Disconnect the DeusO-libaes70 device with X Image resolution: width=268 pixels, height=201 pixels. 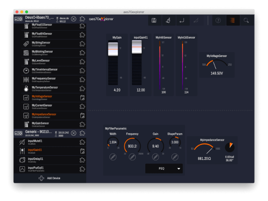pos(74,19)
